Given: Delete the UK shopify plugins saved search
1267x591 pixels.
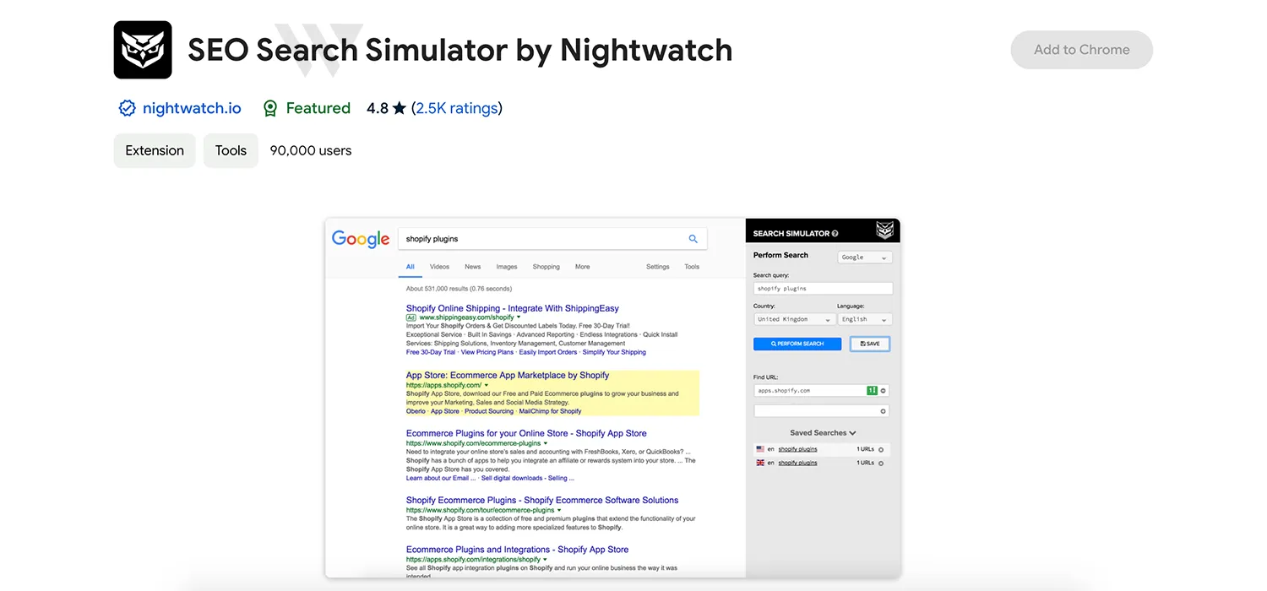Looking at the screenshot, I should click(881, 464).
